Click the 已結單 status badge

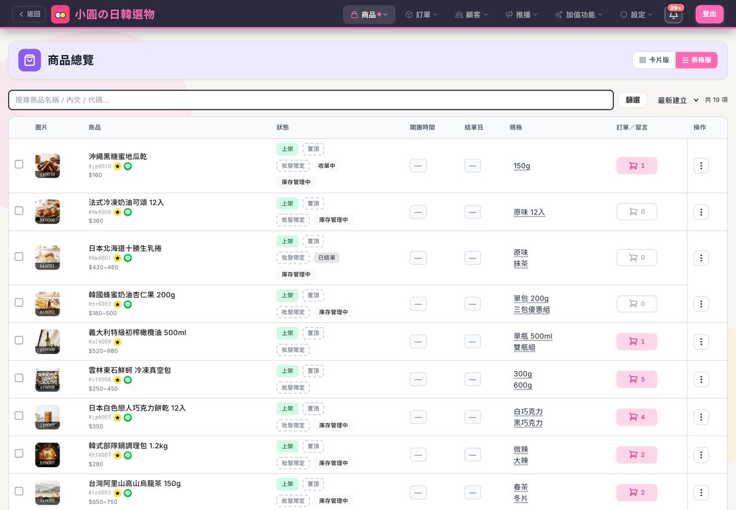(326, 258)
